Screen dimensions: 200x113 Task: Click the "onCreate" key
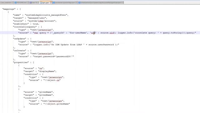click(x=19, y=51)
